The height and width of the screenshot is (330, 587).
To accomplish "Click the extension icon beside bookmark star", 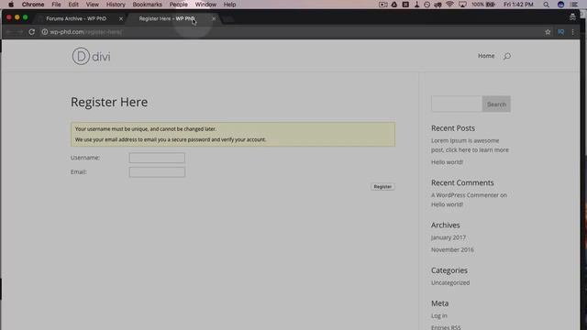I will point(560,32).
